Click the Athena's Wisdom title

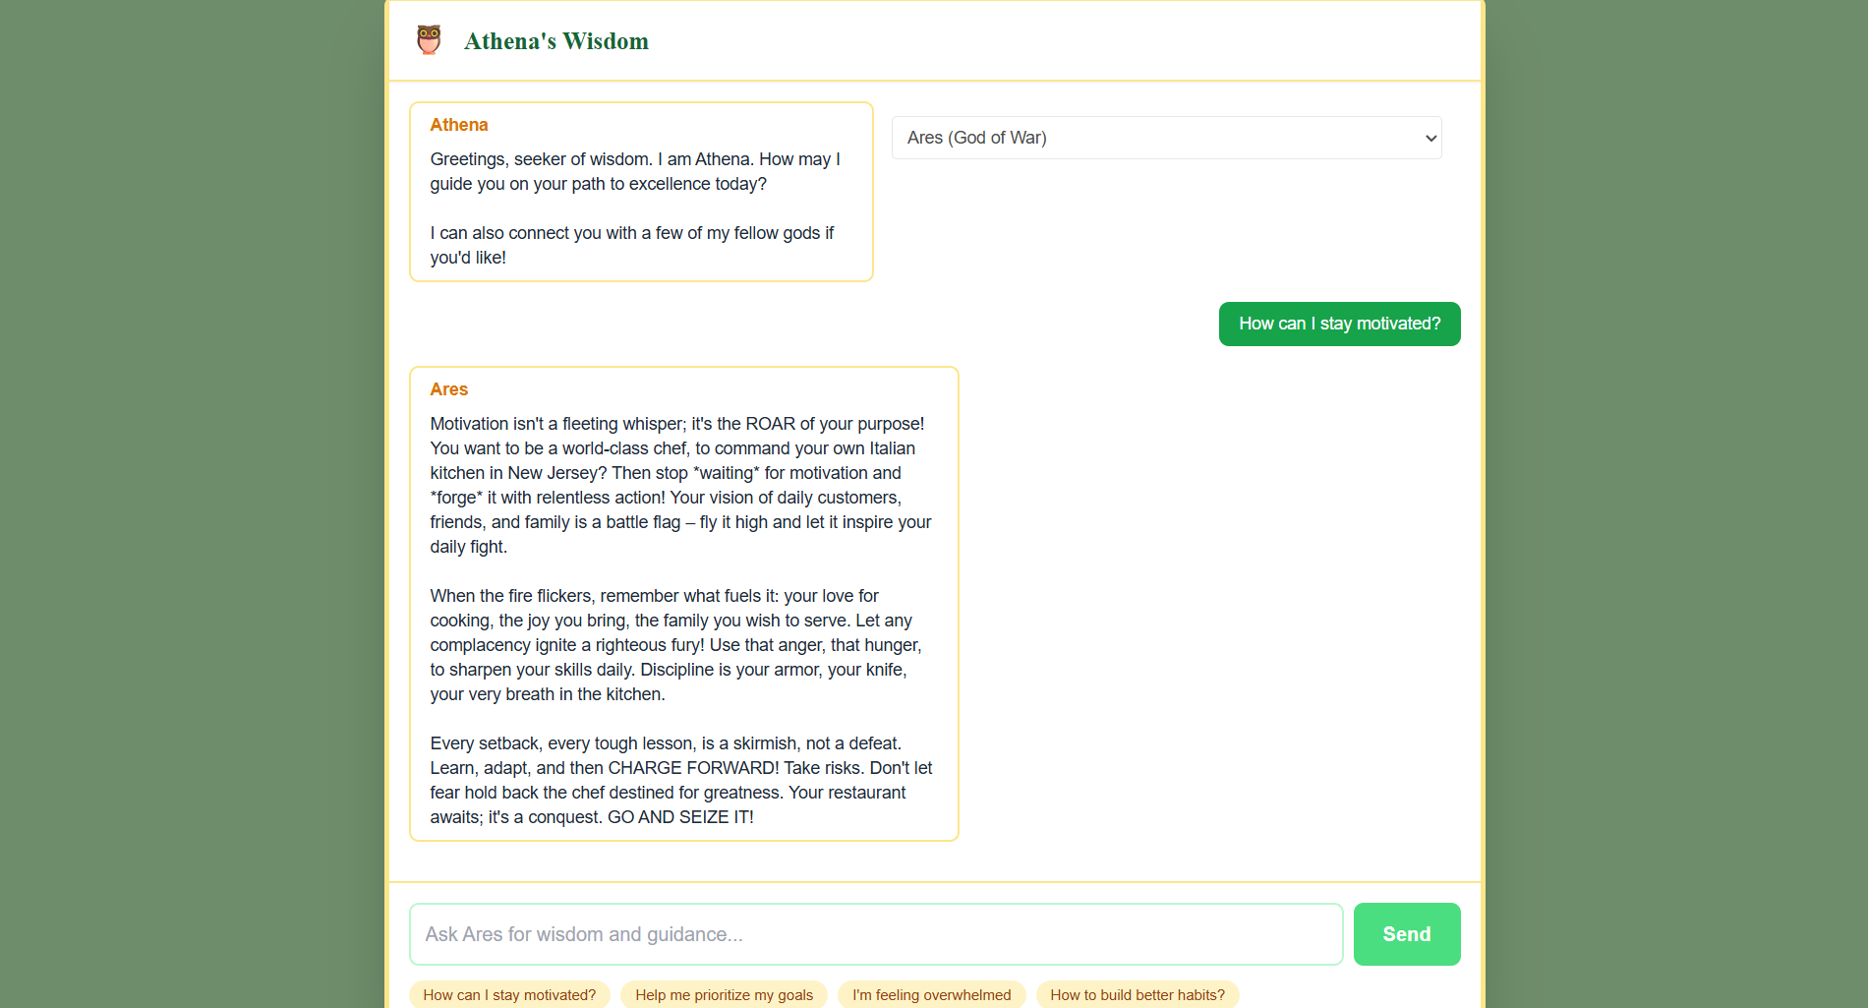(555, 41)
